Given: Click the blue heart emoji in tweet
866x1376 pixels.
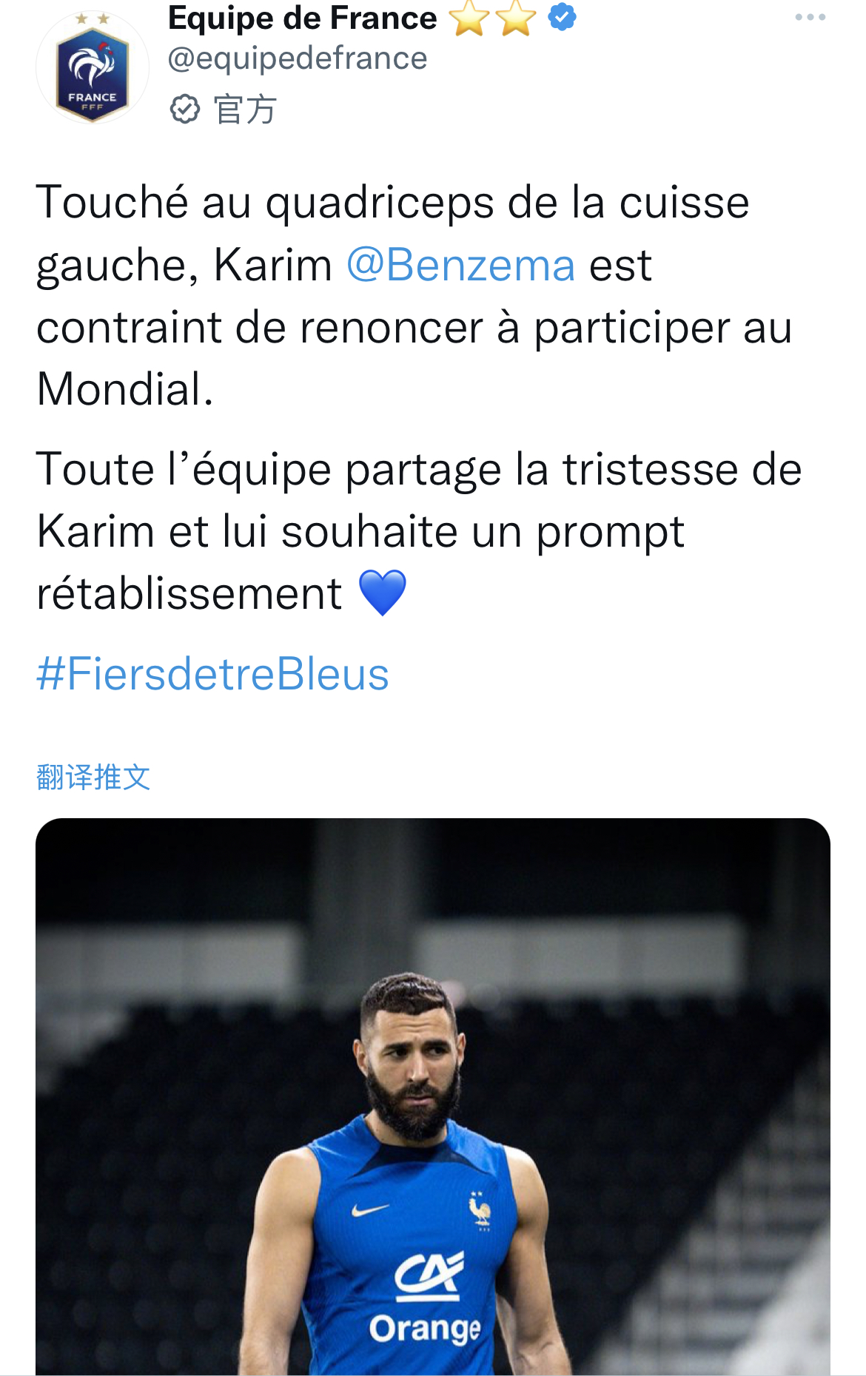Looking at the screenshot, I should [382, 593].
